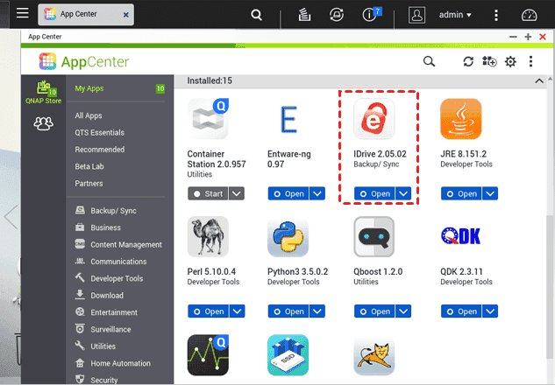Select Recommended category
This screenshot has height=385, width=555.
99,150
